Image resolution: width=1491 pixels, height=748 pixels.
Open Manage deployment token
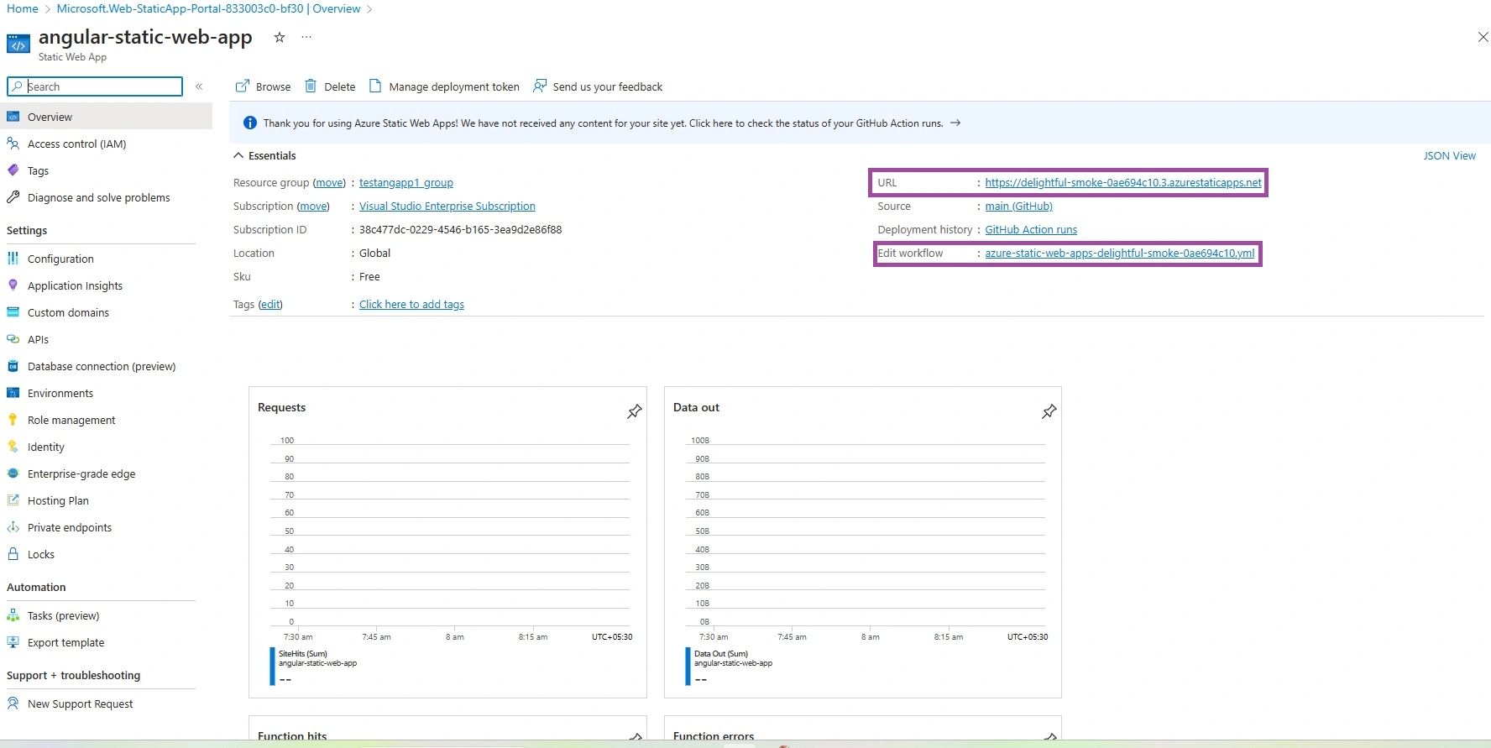pos(444,86)
